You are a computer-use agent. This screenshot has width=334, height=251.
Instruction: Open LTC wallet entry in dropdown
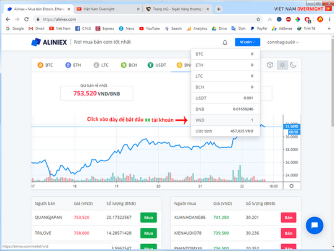225,76
